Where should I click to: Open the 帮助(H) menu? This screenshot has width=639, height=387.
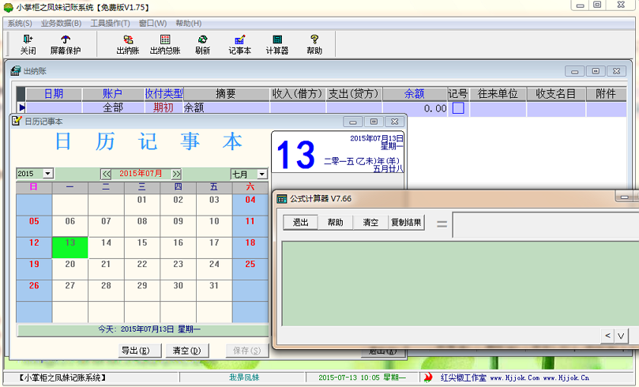coord(188,23)
